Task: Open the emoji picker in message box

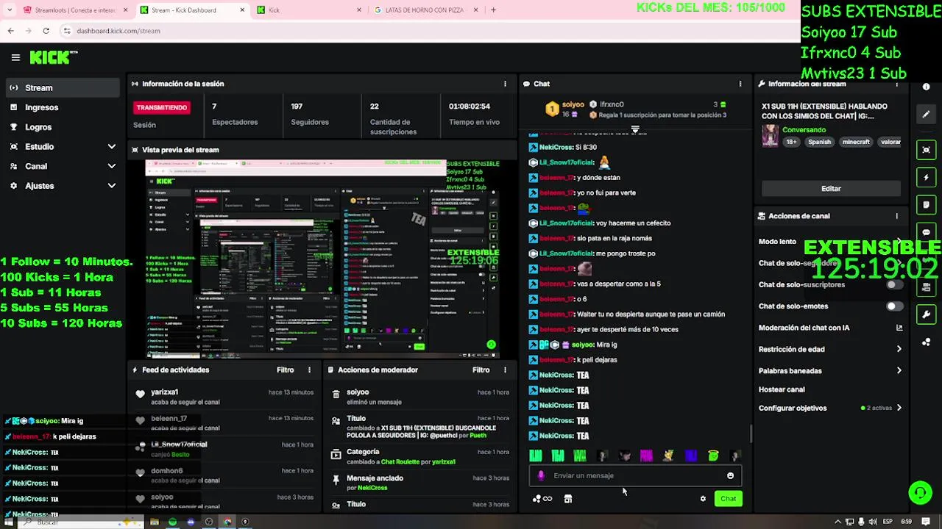Action: (730, 475)
